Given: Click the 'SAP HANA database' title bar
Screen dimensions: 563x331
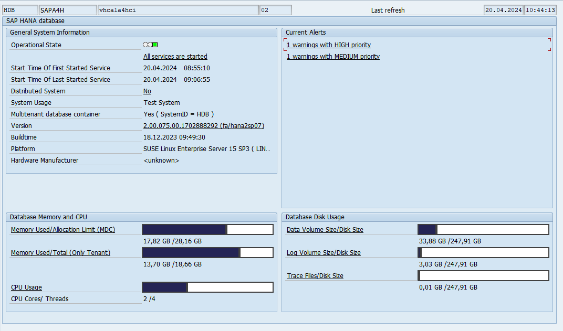Looking at the screenshot, I should click(279, 21).
